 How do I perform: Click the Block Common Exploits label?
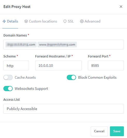point(97,77)
